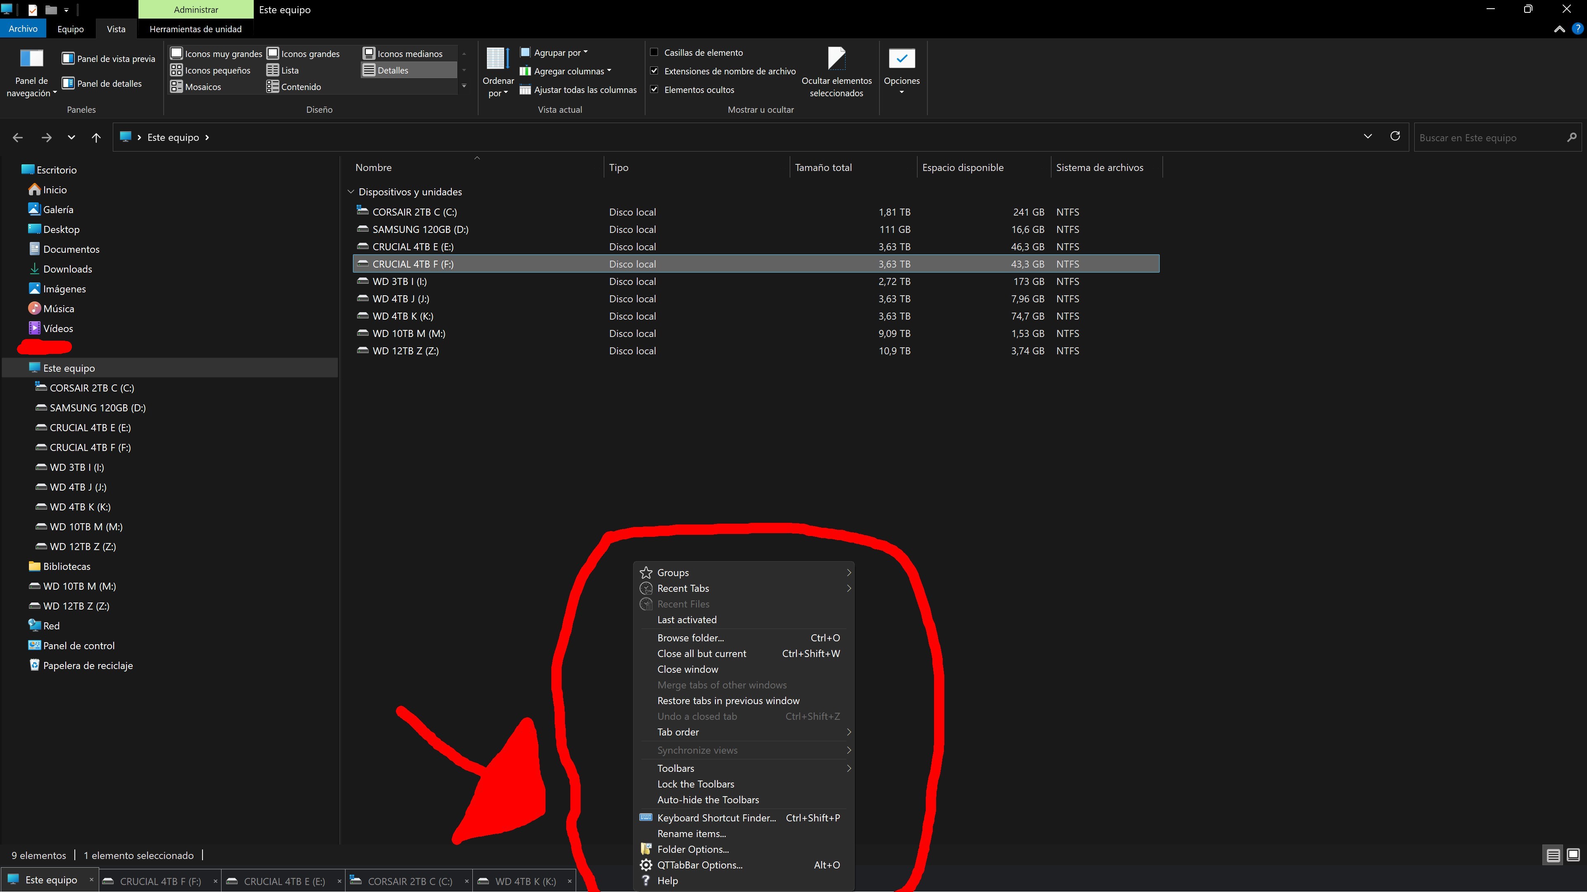Expand the address bar history dropdown
Viewport: 1587px width, 892px height.
(x=1368, y=136)
